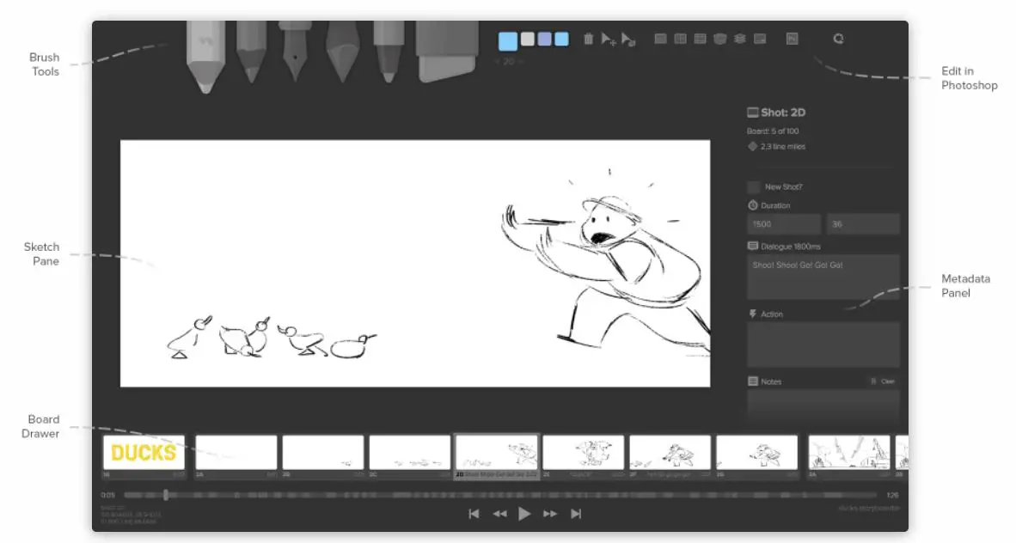Check the New Shot? checkbox
This screenshot has width=1016, height=543.
click(753, 186)
